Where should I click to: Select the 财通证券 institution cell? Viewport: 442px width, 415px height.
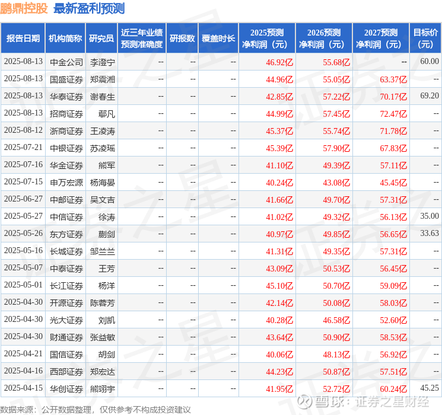[66, 337]
